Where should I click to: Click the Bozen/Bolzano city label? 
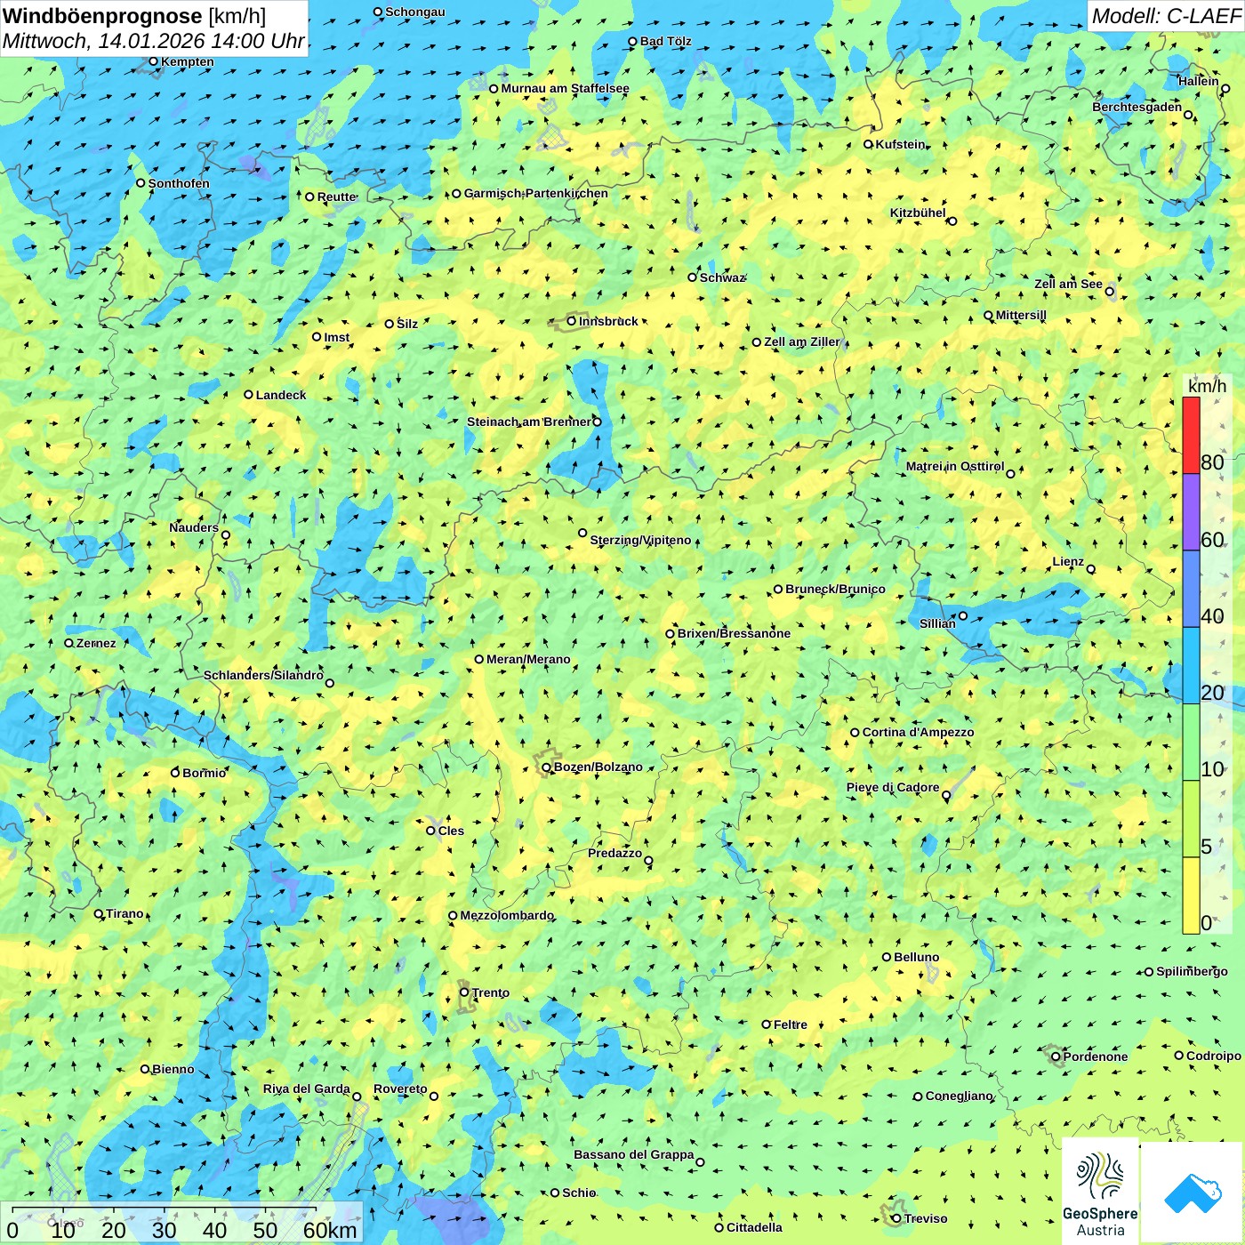[x=598, y=767]
